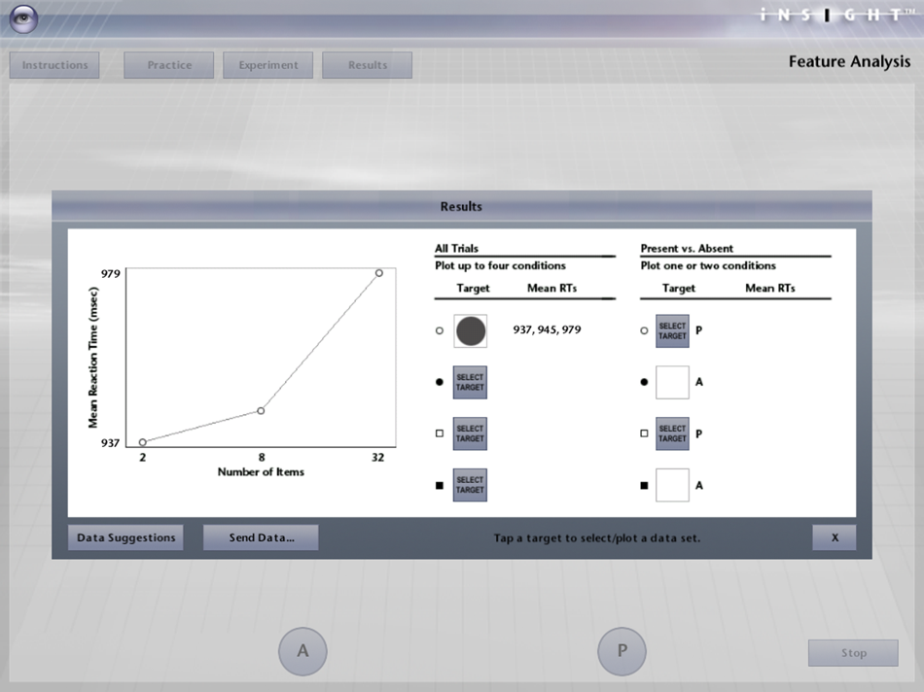Click the blank target box beside the filled square A

coord(672,485)
